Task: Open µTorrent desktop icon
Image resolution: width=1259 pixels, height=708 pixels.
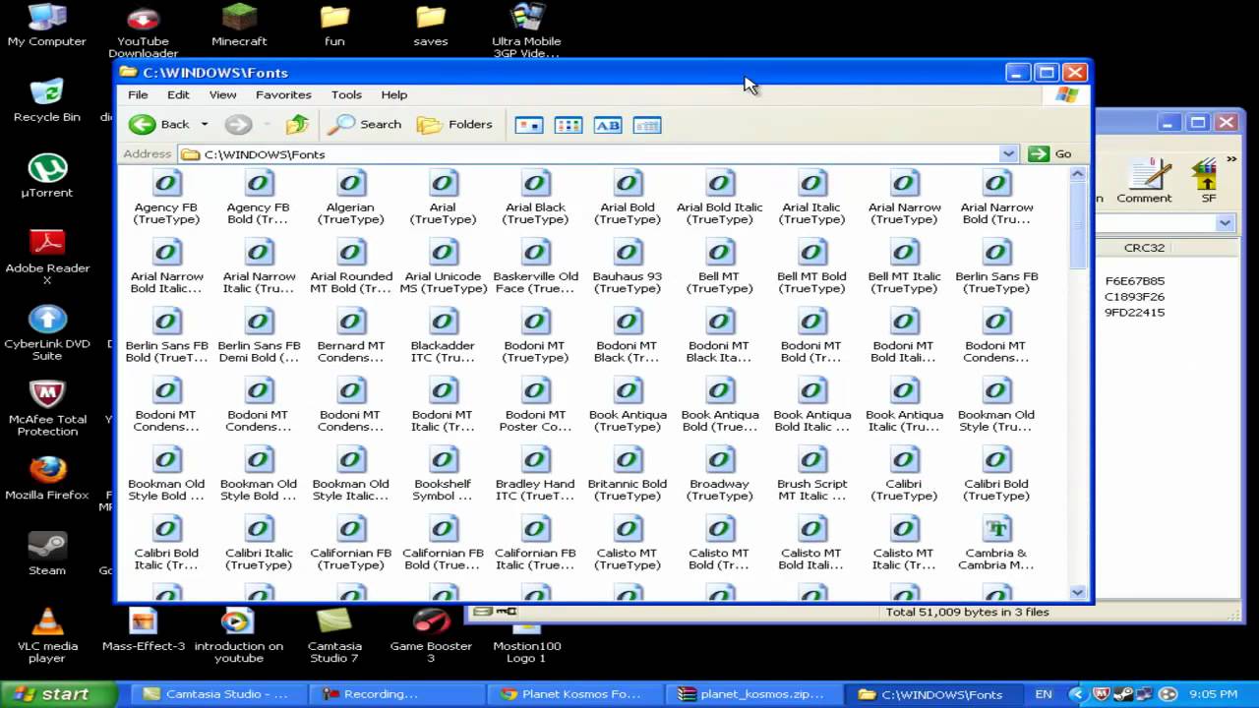Action: (x=47, y=176)
